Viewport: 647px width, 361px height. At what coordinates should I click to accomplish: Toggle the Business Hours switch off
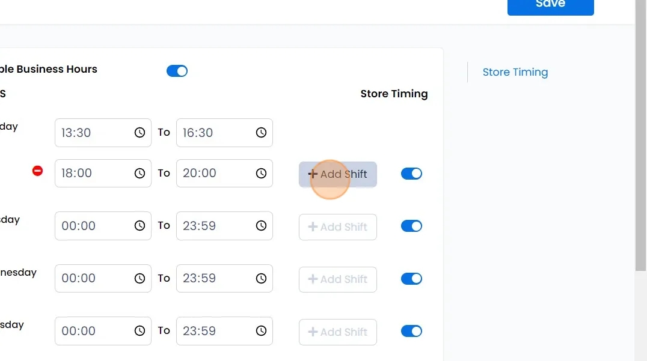[x=177, y=71]
